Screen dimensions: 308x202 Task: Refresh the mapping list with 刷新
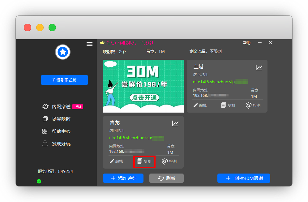[166, 178]
